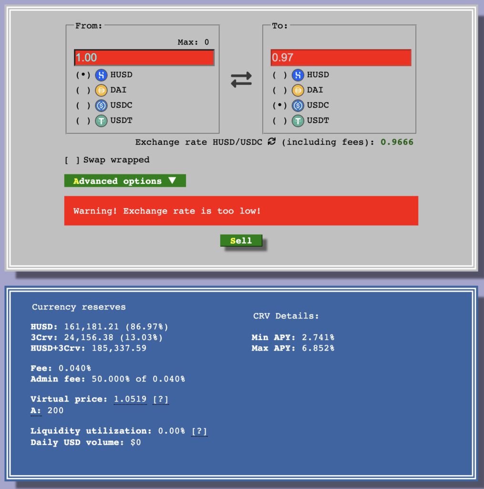Click the From amount input field
This screenshot has height=489, width=484.
pos(144,58)
